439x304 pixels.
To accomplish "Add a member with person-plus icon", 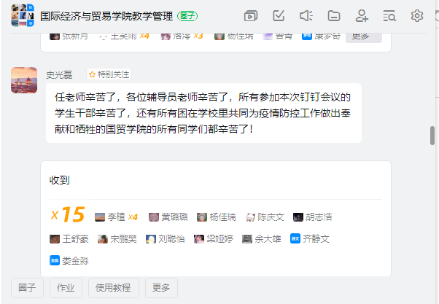I will [x=362, y=16].
